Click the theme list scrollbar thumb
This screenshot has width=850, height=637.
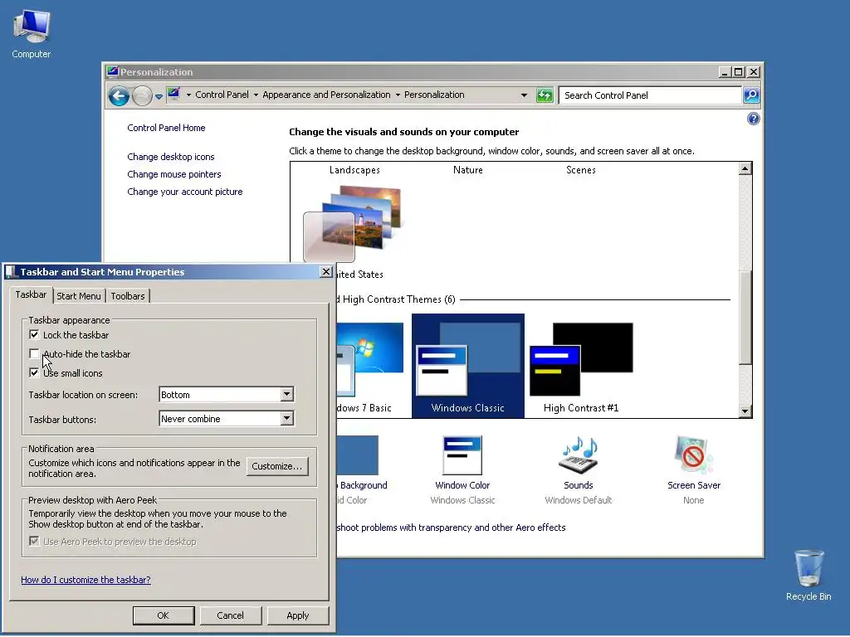coord(745,317)
